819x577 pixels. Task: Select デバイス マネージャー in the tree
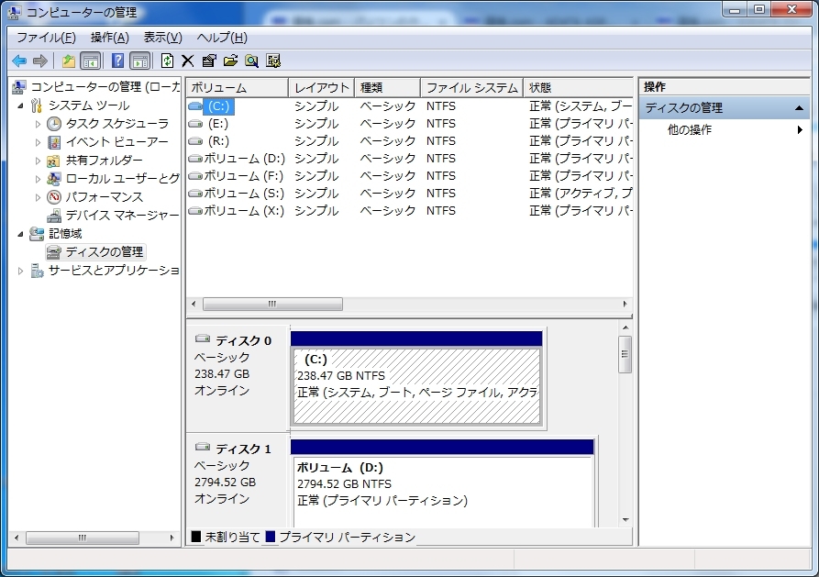122,216
